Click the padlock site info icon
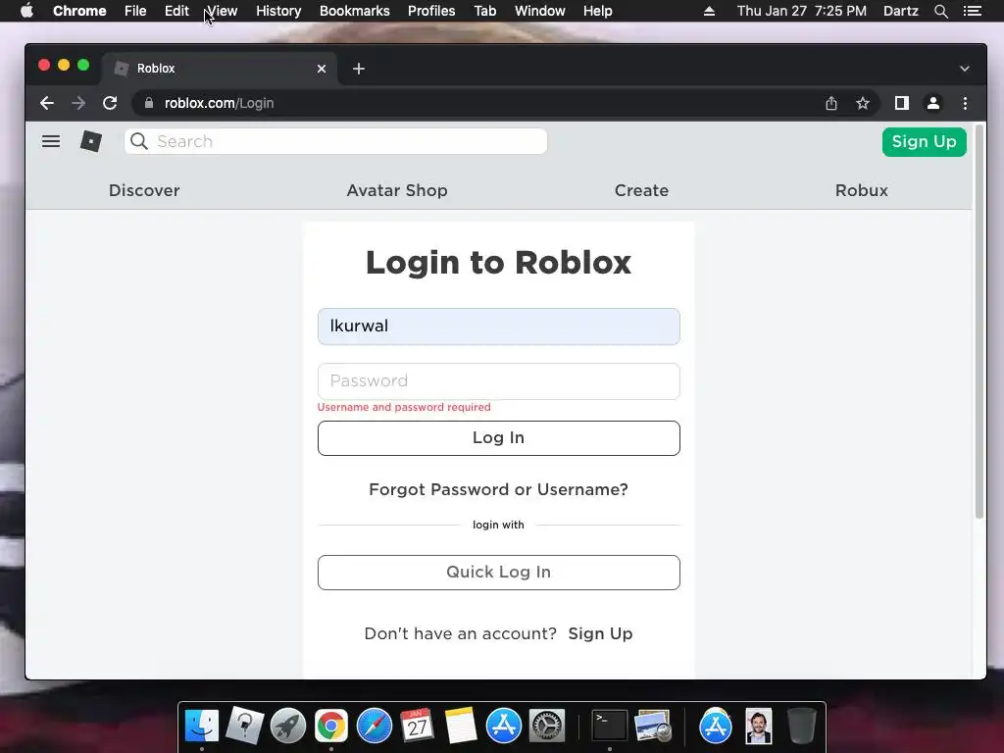The height and width of the screenshot is (753, 1004). coord(149,103)
